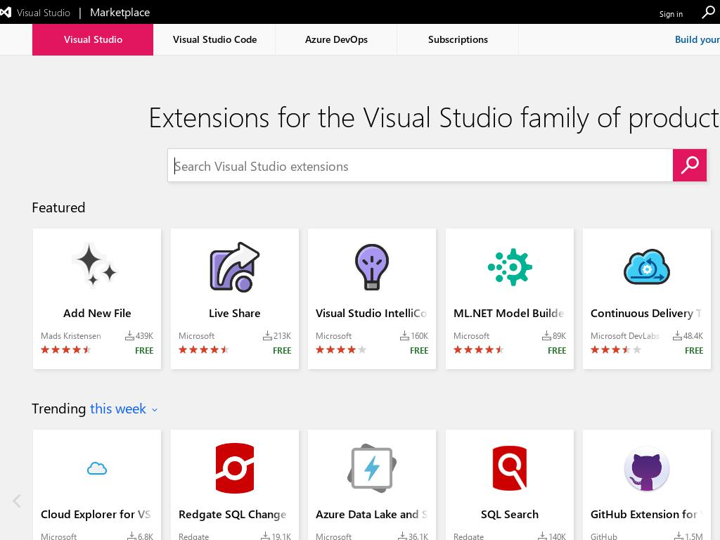Click the Azure Data Lake lightning icon
Screen dimensions: 720x540
(372, 468)
